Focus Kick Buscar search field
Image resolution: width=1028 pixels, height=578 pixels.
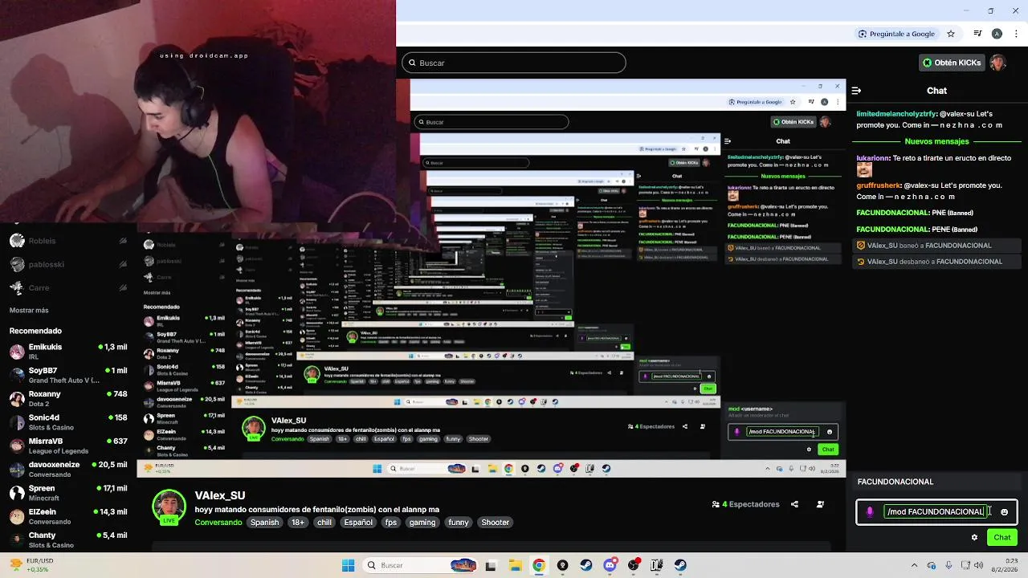(x=513, y=63)
